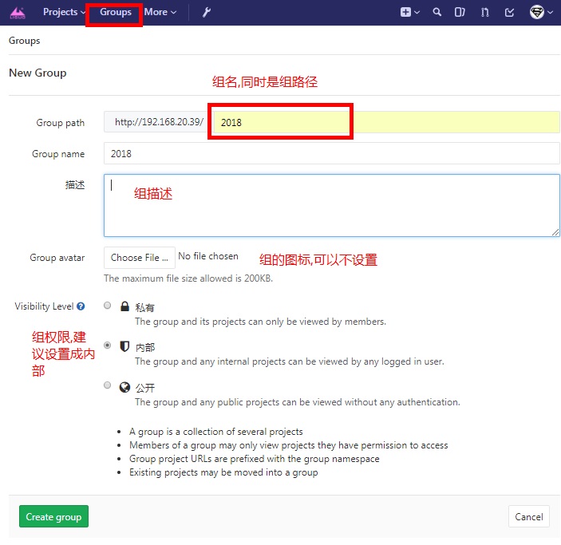Screen dimensions: 561x545
Task: Open the todos checkmark icon
Action: (510, 12)
